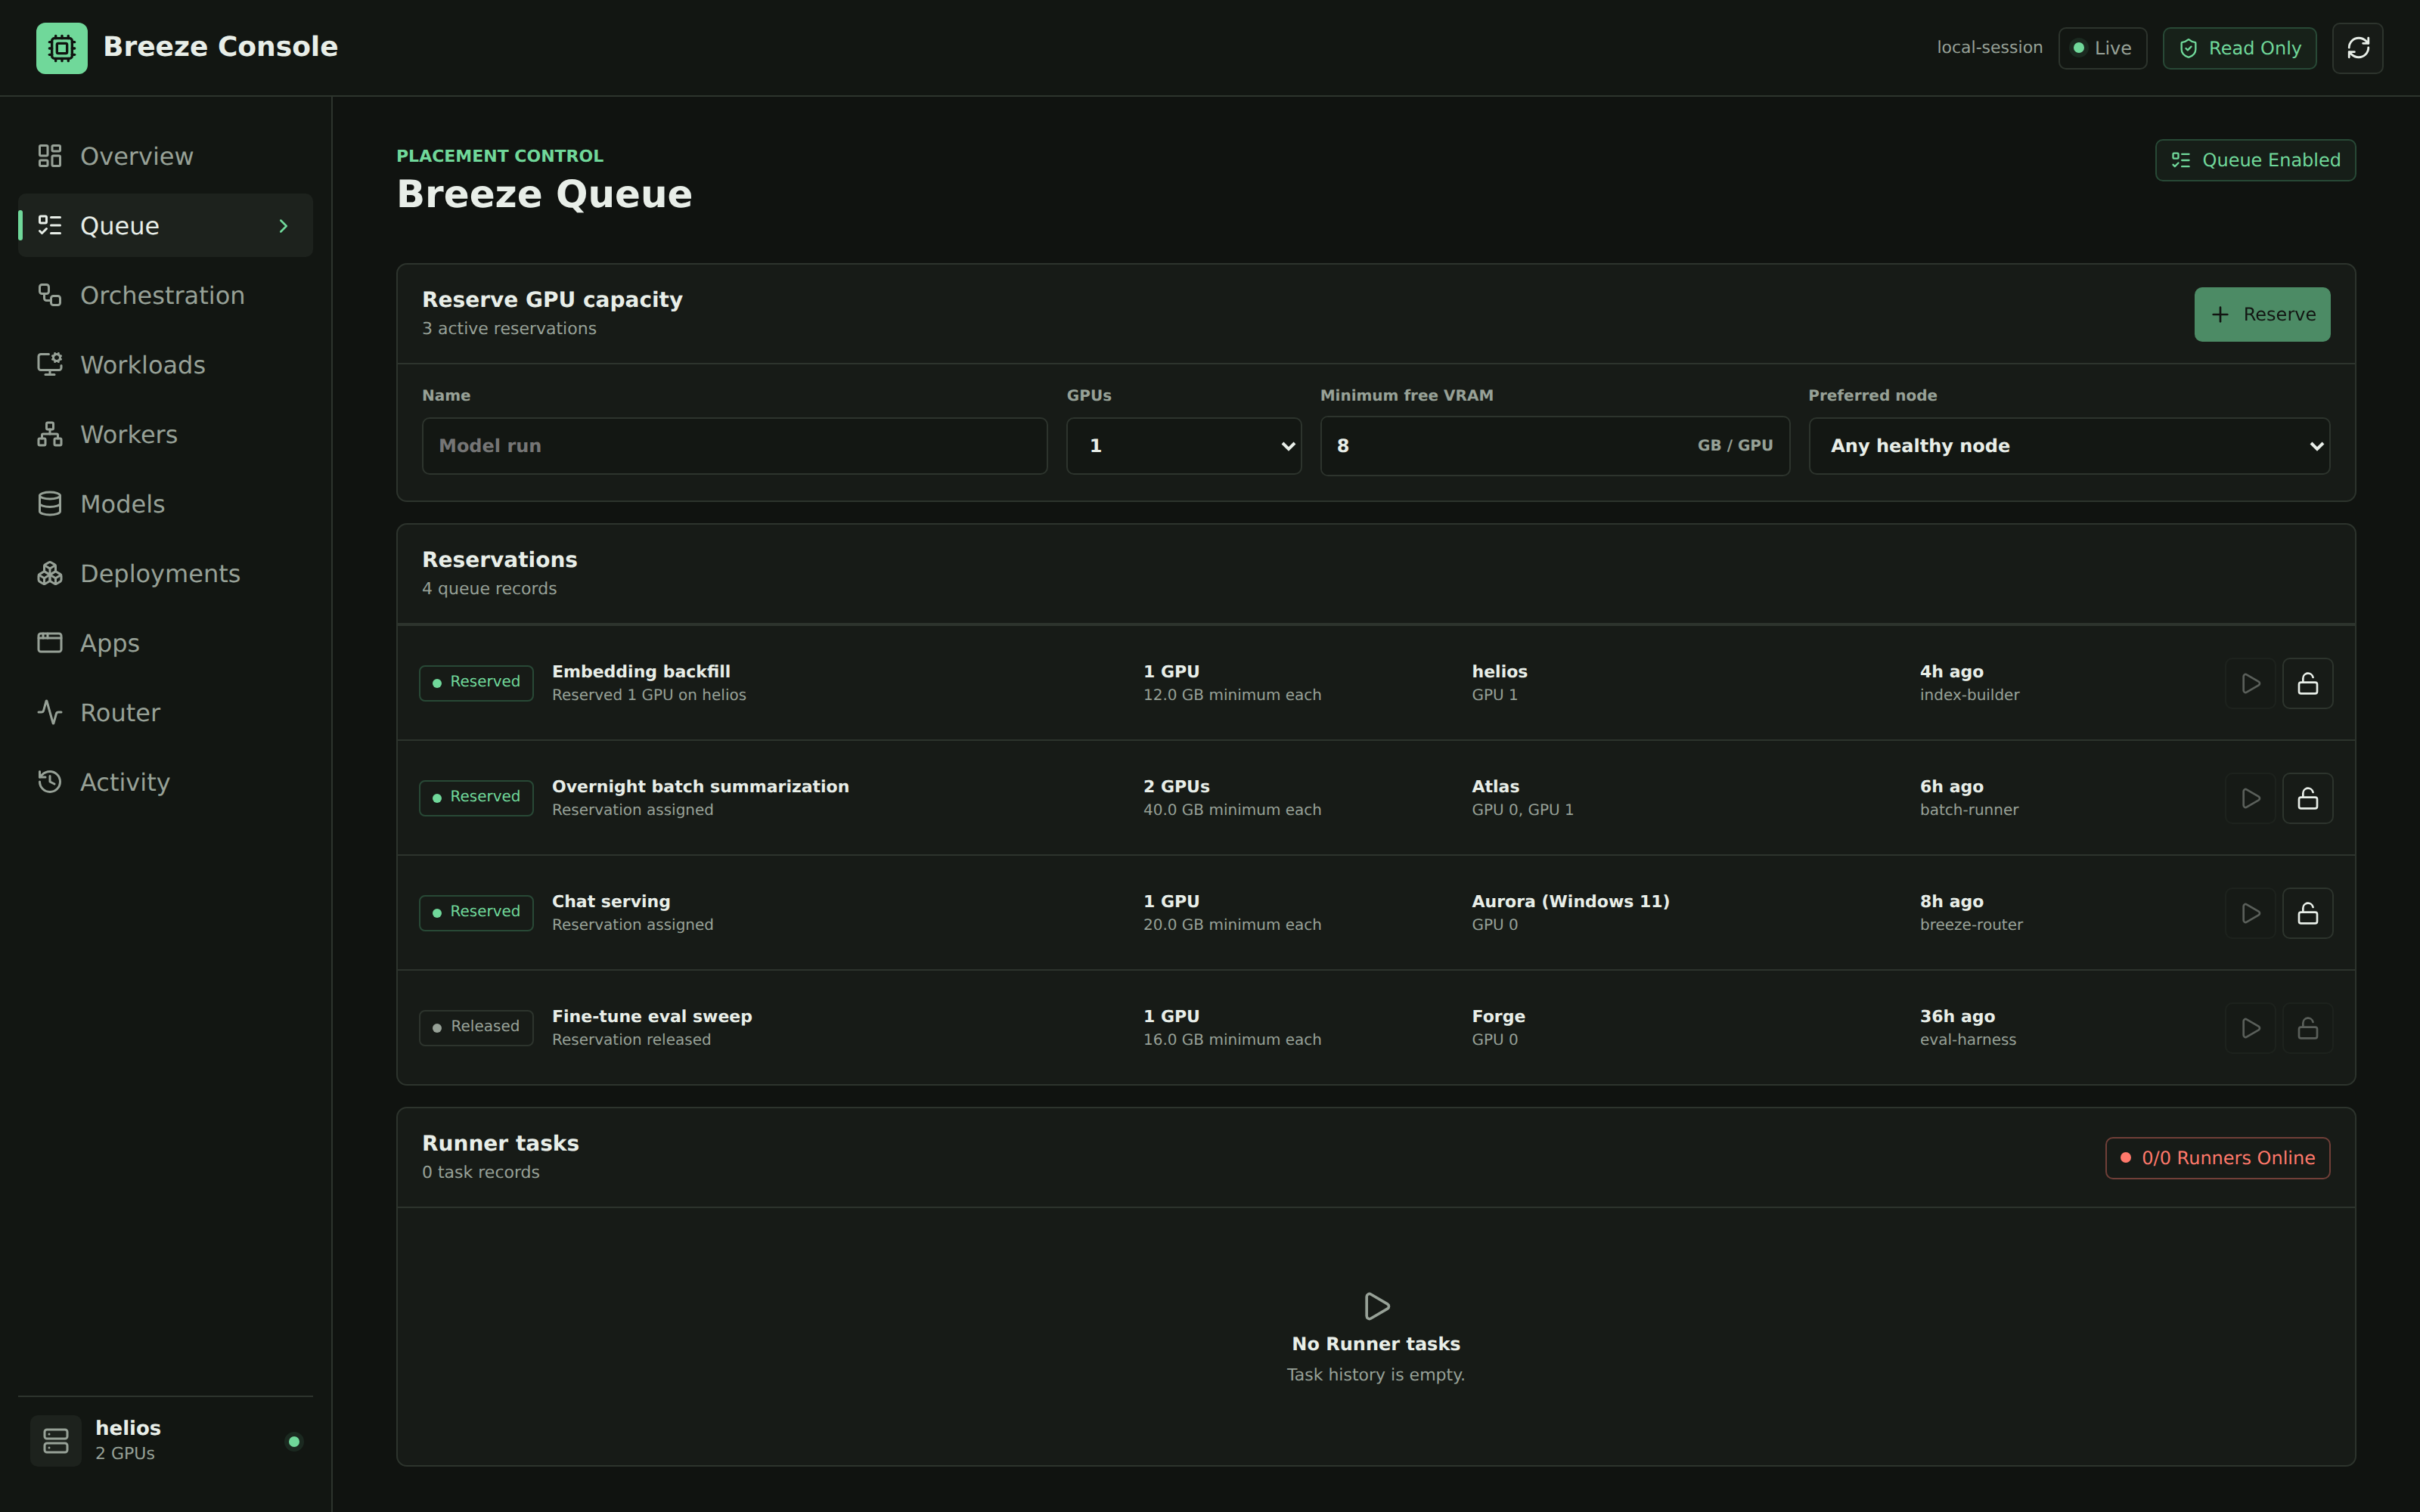Click the Overnight batch summarization title
This screenshot has width=2420, height=1512.
click(700, 787)
